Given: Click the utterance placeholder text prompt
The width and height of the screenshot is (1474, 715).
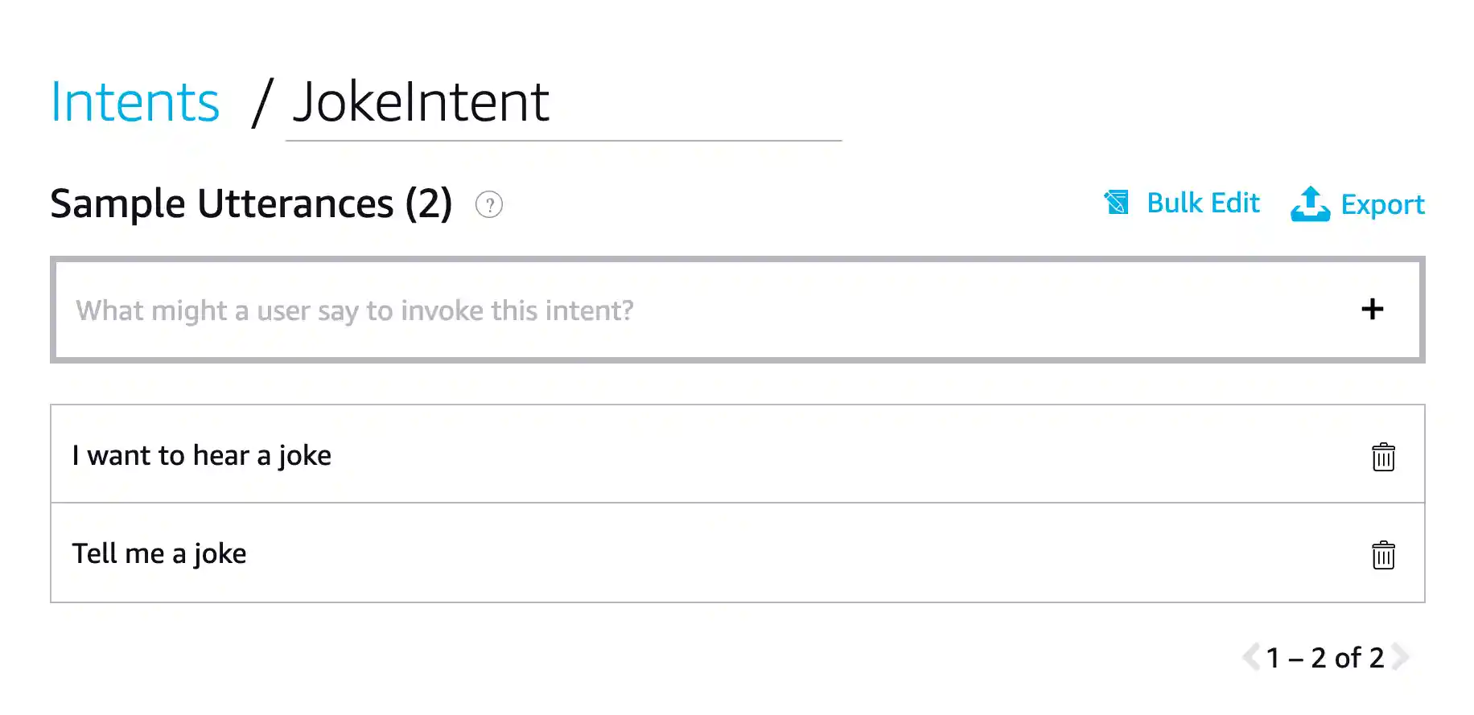Looking at the screenshot, I should coord(354,310).
